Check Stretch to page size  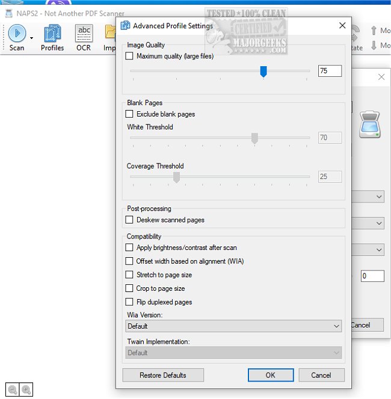(x=129, y=275)
